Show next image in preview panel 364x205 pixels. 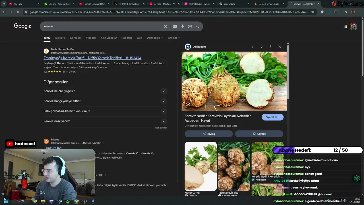(262, 47)
